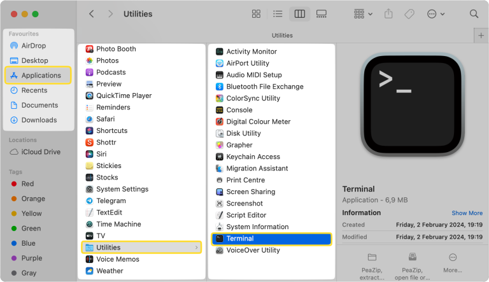Select Bluetooth File Exchange icon
Screen dimensions: 489x282
tap(220, 87)
